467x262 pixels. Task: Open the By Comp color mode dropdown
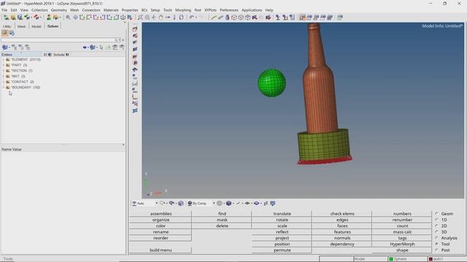click(214, 203)
